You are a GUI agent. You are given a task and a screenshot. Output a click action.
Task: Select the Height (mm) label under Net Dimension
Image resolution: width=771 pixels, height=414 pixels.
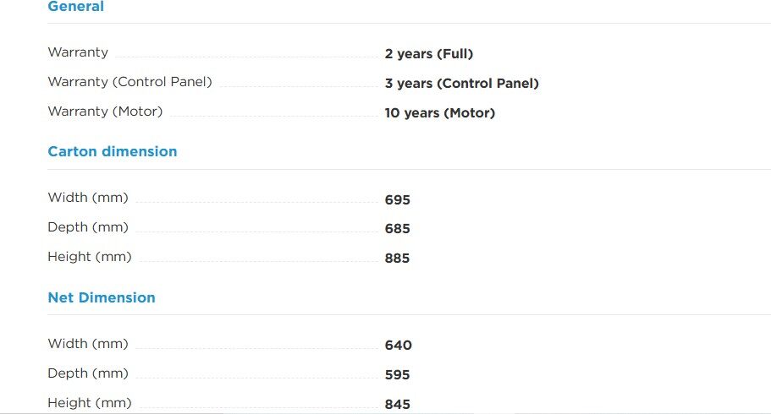(90, 403)
